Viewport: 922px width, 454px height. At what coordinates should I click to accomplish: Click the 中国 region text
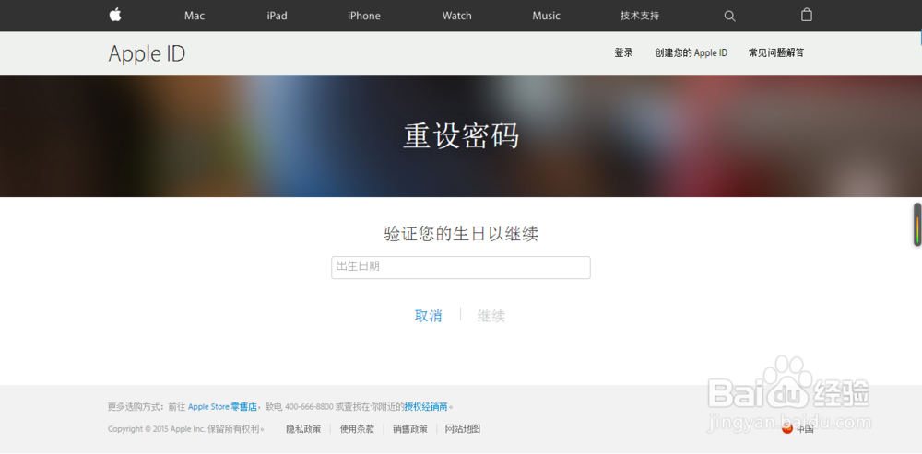click(805, 429)
